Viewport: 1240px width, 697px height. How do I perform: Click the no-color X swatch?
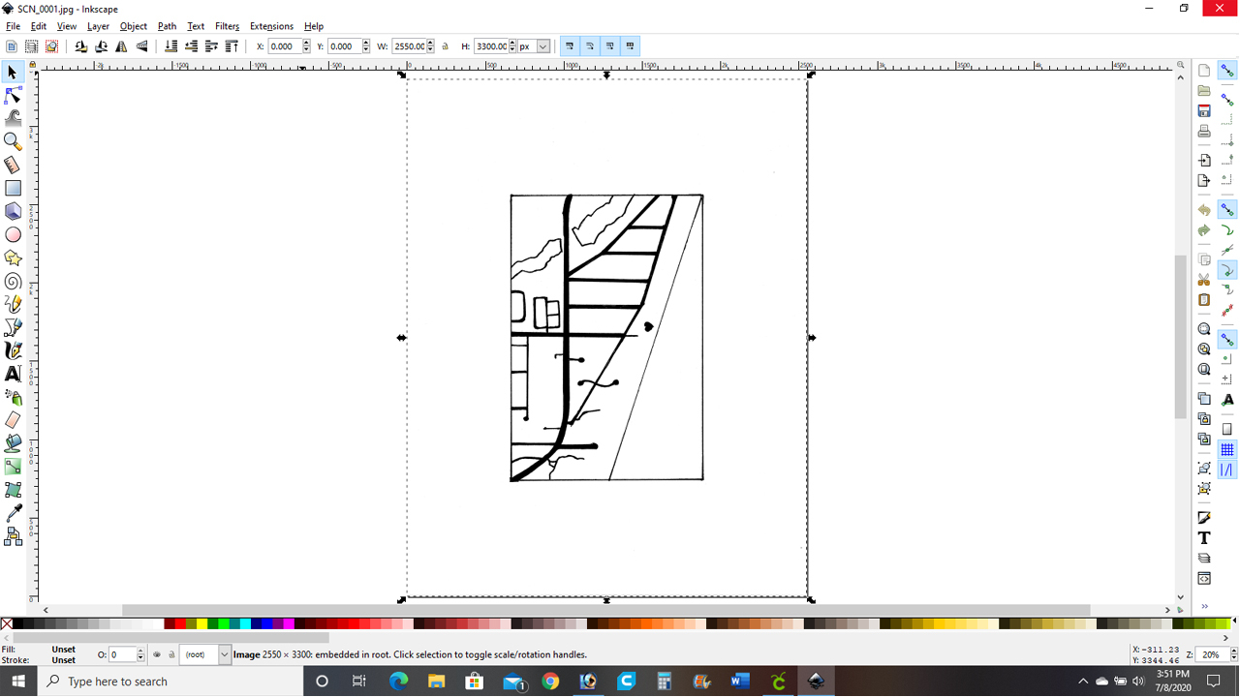point(7,624)
